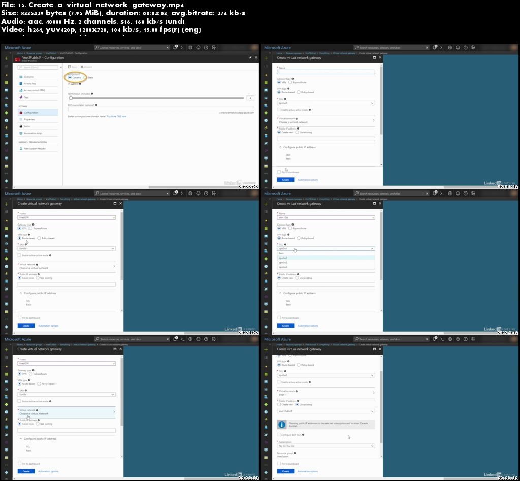Viewport: 520px width, 481px height.
Task: Open the SKU dropdown in the 00:01:17 frame
Action: (x=326, y=103)
